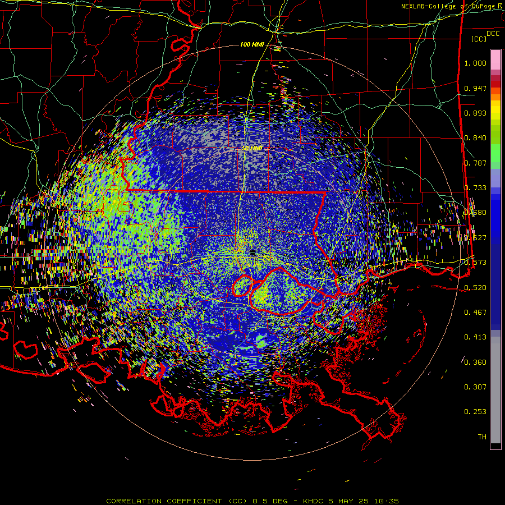Viewport: 505px width, 505px height.
Task: Click the 100 NMI range ring label
Action: click(x=252, y=44)
